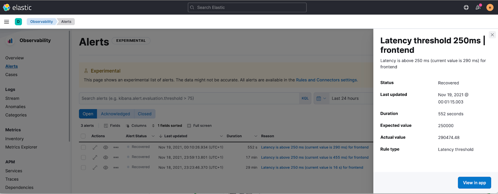Switch to the Closed alerts tab

(x=144, y=114)
